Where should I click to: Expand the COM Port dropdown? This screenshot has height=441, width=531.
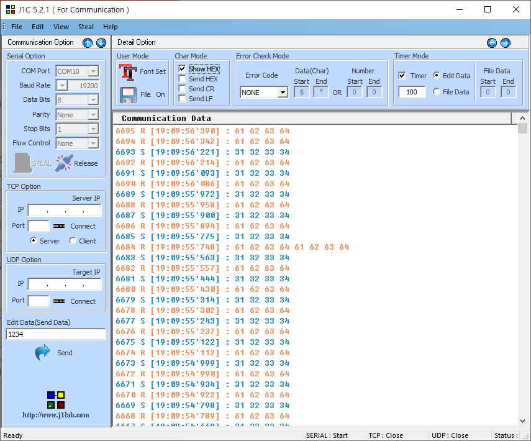pos(93,71)
